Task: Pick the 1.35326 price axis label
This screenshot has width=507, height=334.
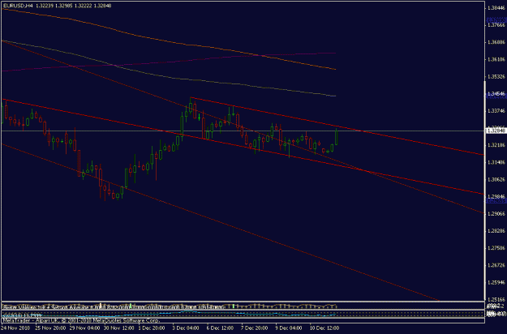Action: [x=496, y=76]
